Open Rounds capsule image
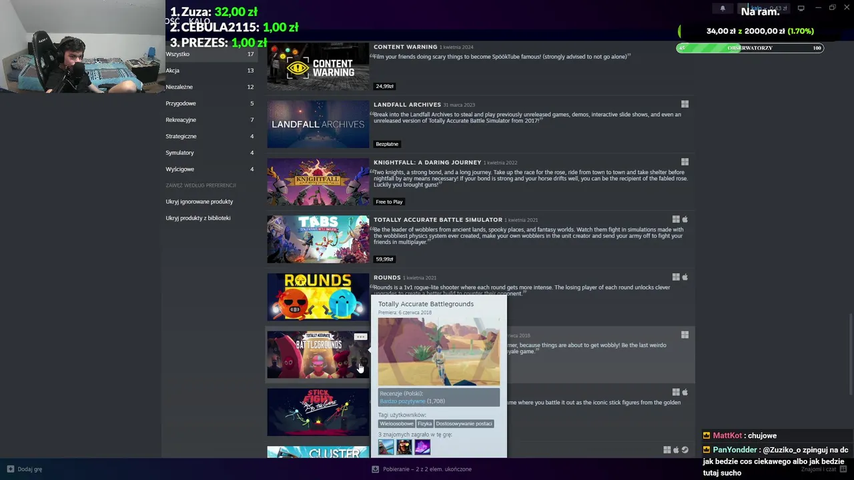Screen dimensions: 854x480 click(318, 297)
